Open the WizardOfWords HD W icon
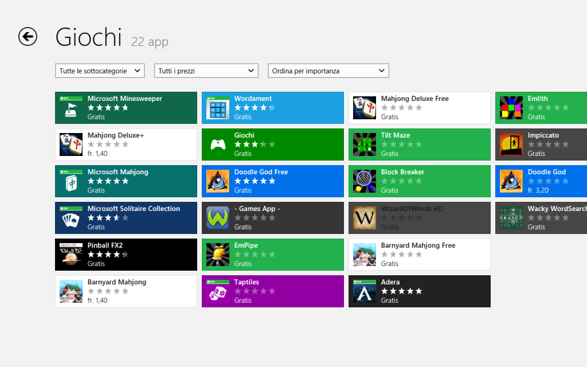The height and width of the screenshot is (367, 587). tap(365, 218)
